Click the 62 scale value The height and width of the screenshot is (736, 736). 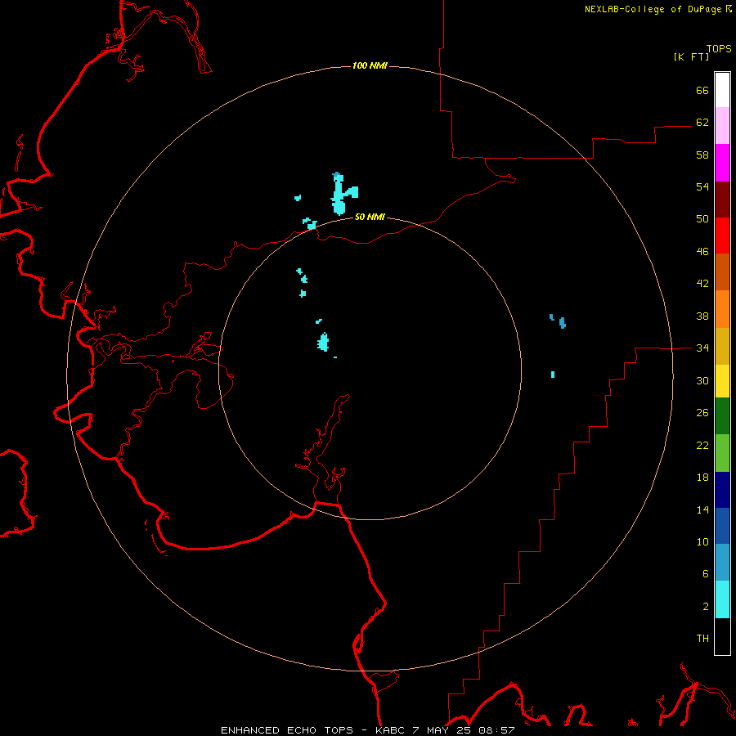(x=702, y=122)
